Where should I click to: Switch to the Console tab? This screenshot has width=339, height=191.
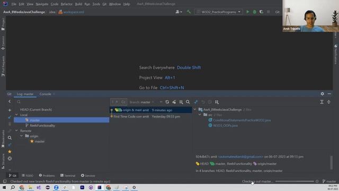point(45,94)
